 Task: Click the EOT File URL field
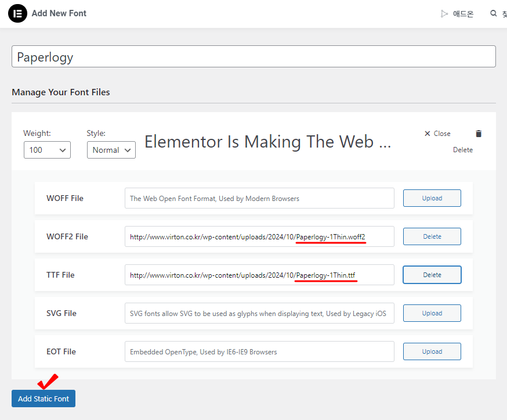click(x=259, y=351)
